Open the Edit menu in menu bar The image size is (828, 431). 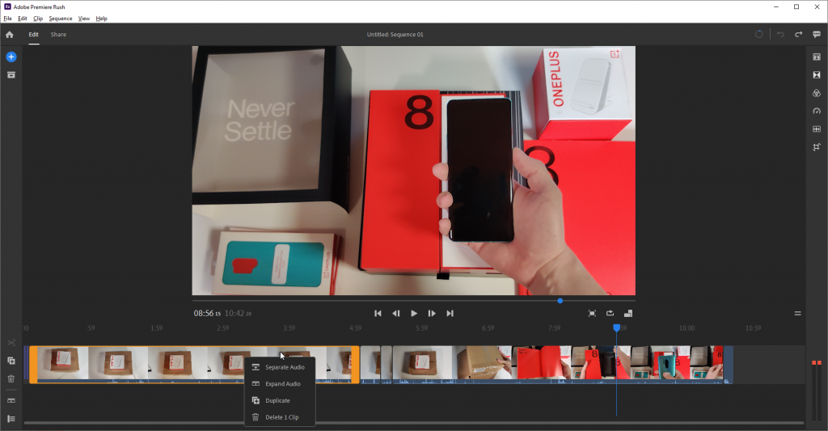coord(22,19)
